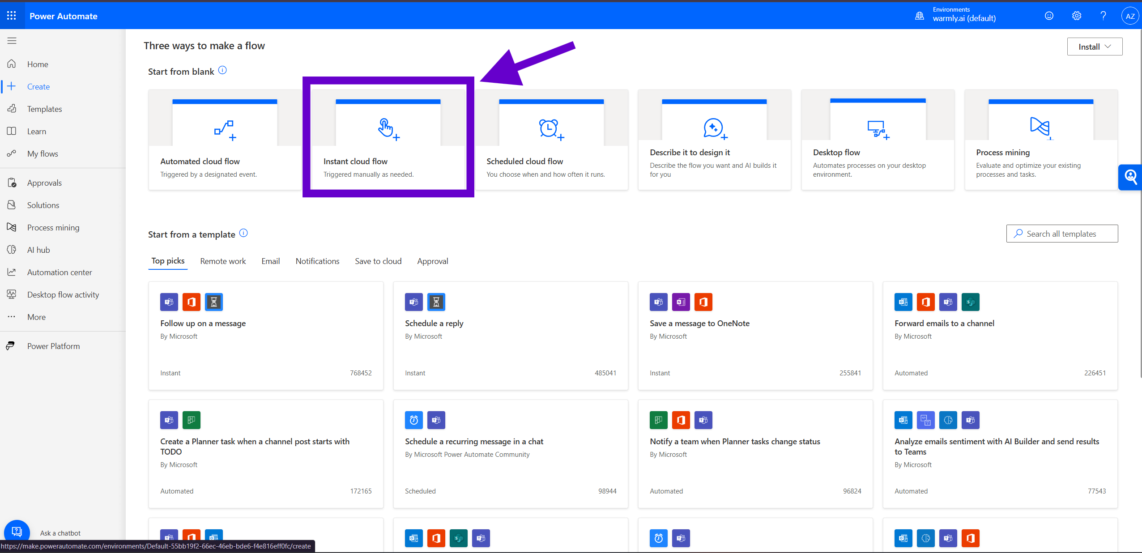Open My flows in the sidebar

point(43,153)
